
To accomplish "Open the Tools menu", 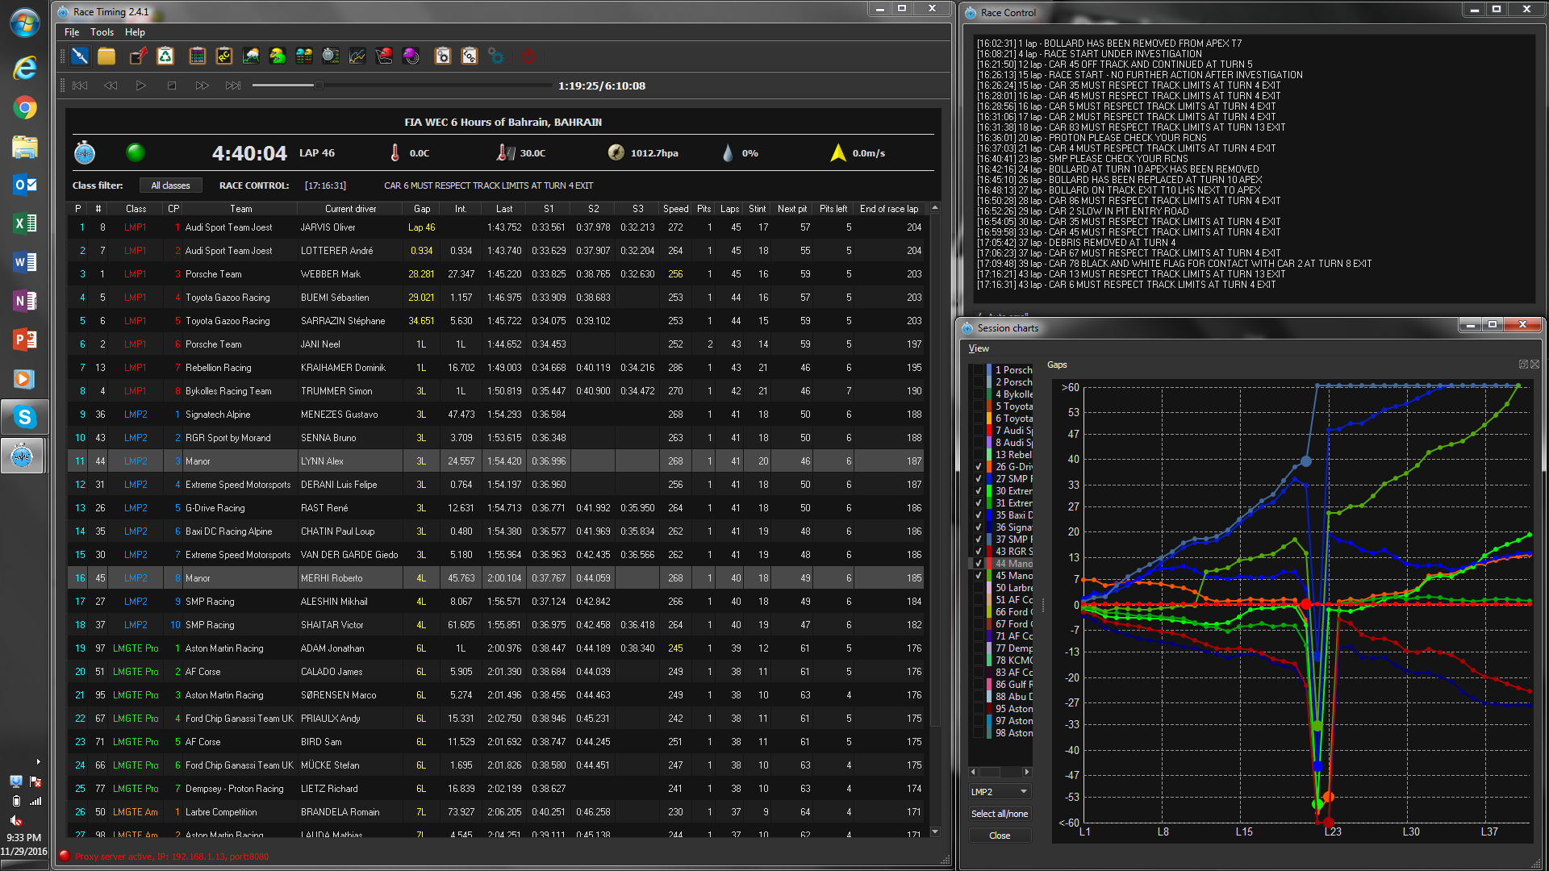I will 102,32.
